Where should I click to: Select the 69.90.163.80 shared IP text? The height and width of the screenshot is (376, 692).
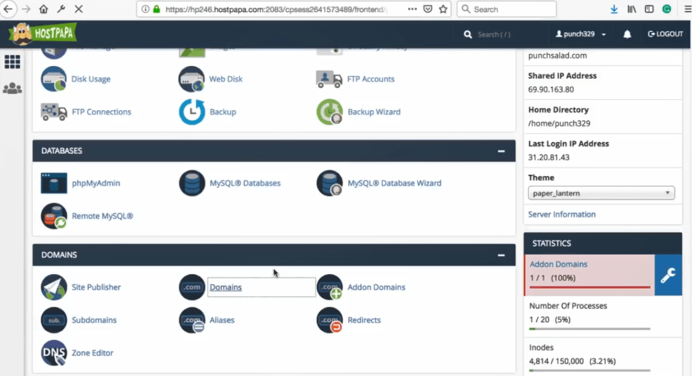[551, 90]
